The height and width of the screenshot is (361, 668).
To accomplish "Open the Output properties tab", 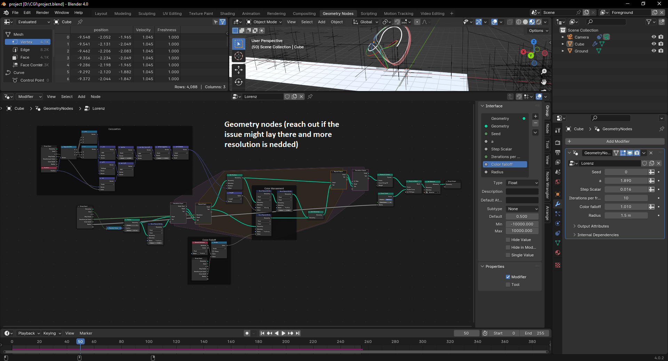I will click(558, 153).
